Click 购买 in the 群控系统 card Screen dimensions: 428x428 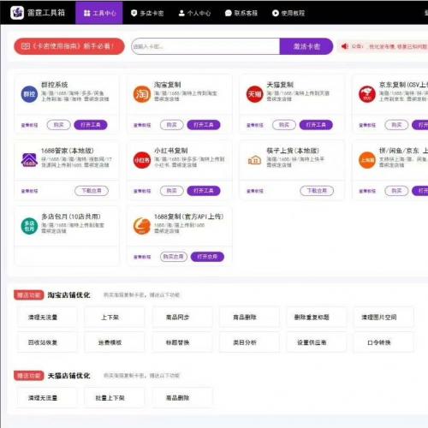click(58, 125)
